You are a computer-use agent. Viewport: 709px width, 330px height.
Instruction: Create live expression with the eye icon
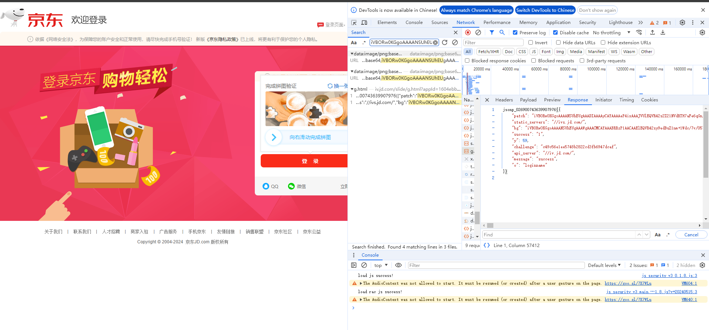(398, 265)
